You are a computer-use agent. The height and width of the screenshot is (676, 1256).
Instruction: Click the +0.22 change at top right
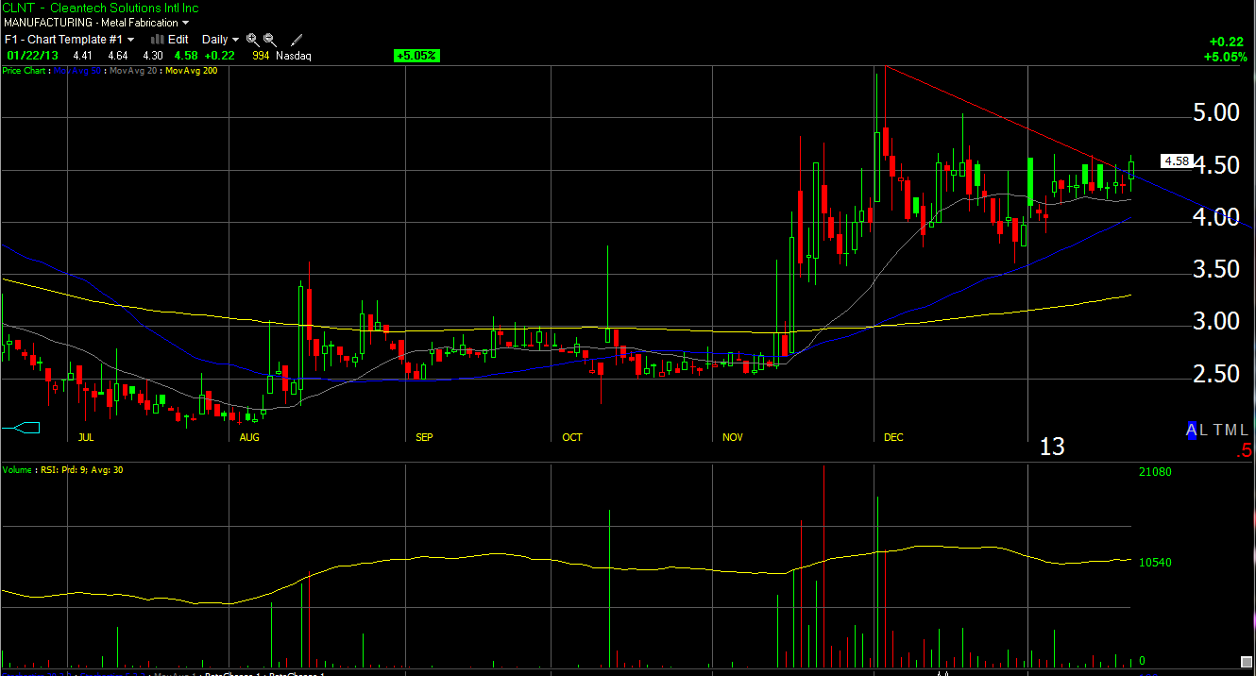coord(1226,42)
